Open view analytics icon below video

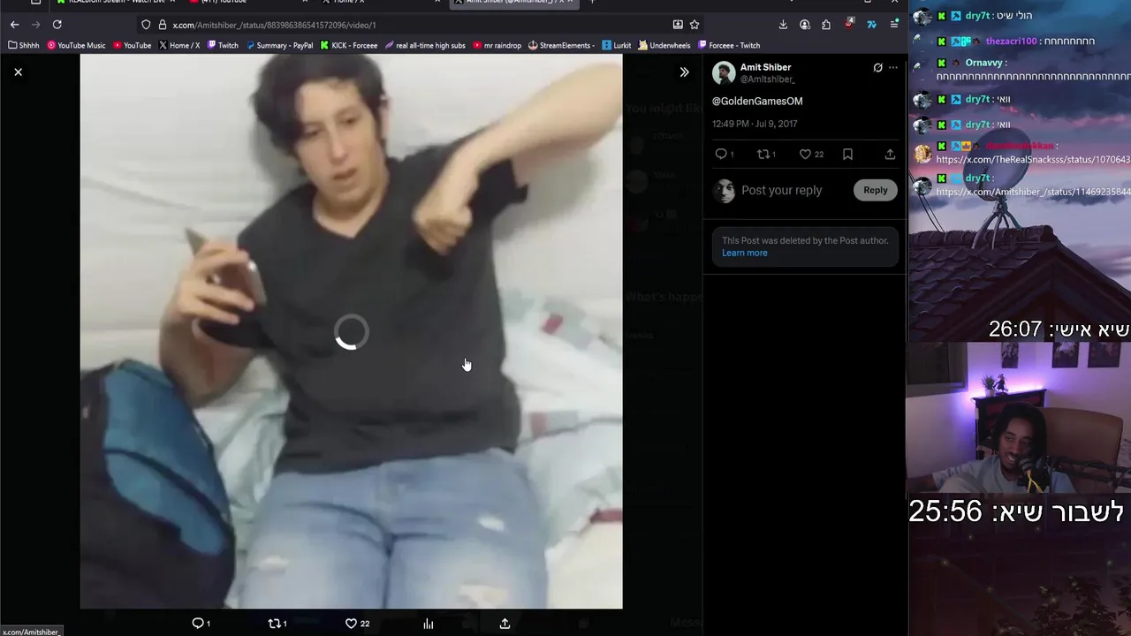pos(429,624)
